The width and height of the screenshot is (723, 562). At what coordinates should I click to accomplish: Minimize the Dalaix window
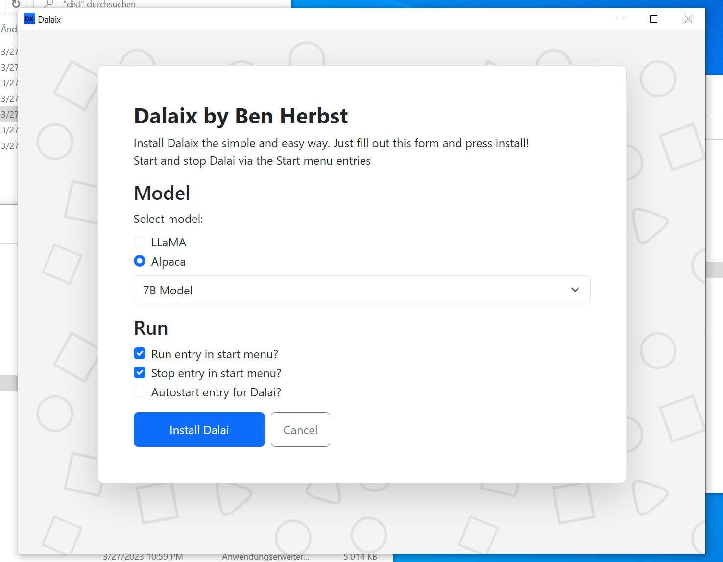coord(620,19)
